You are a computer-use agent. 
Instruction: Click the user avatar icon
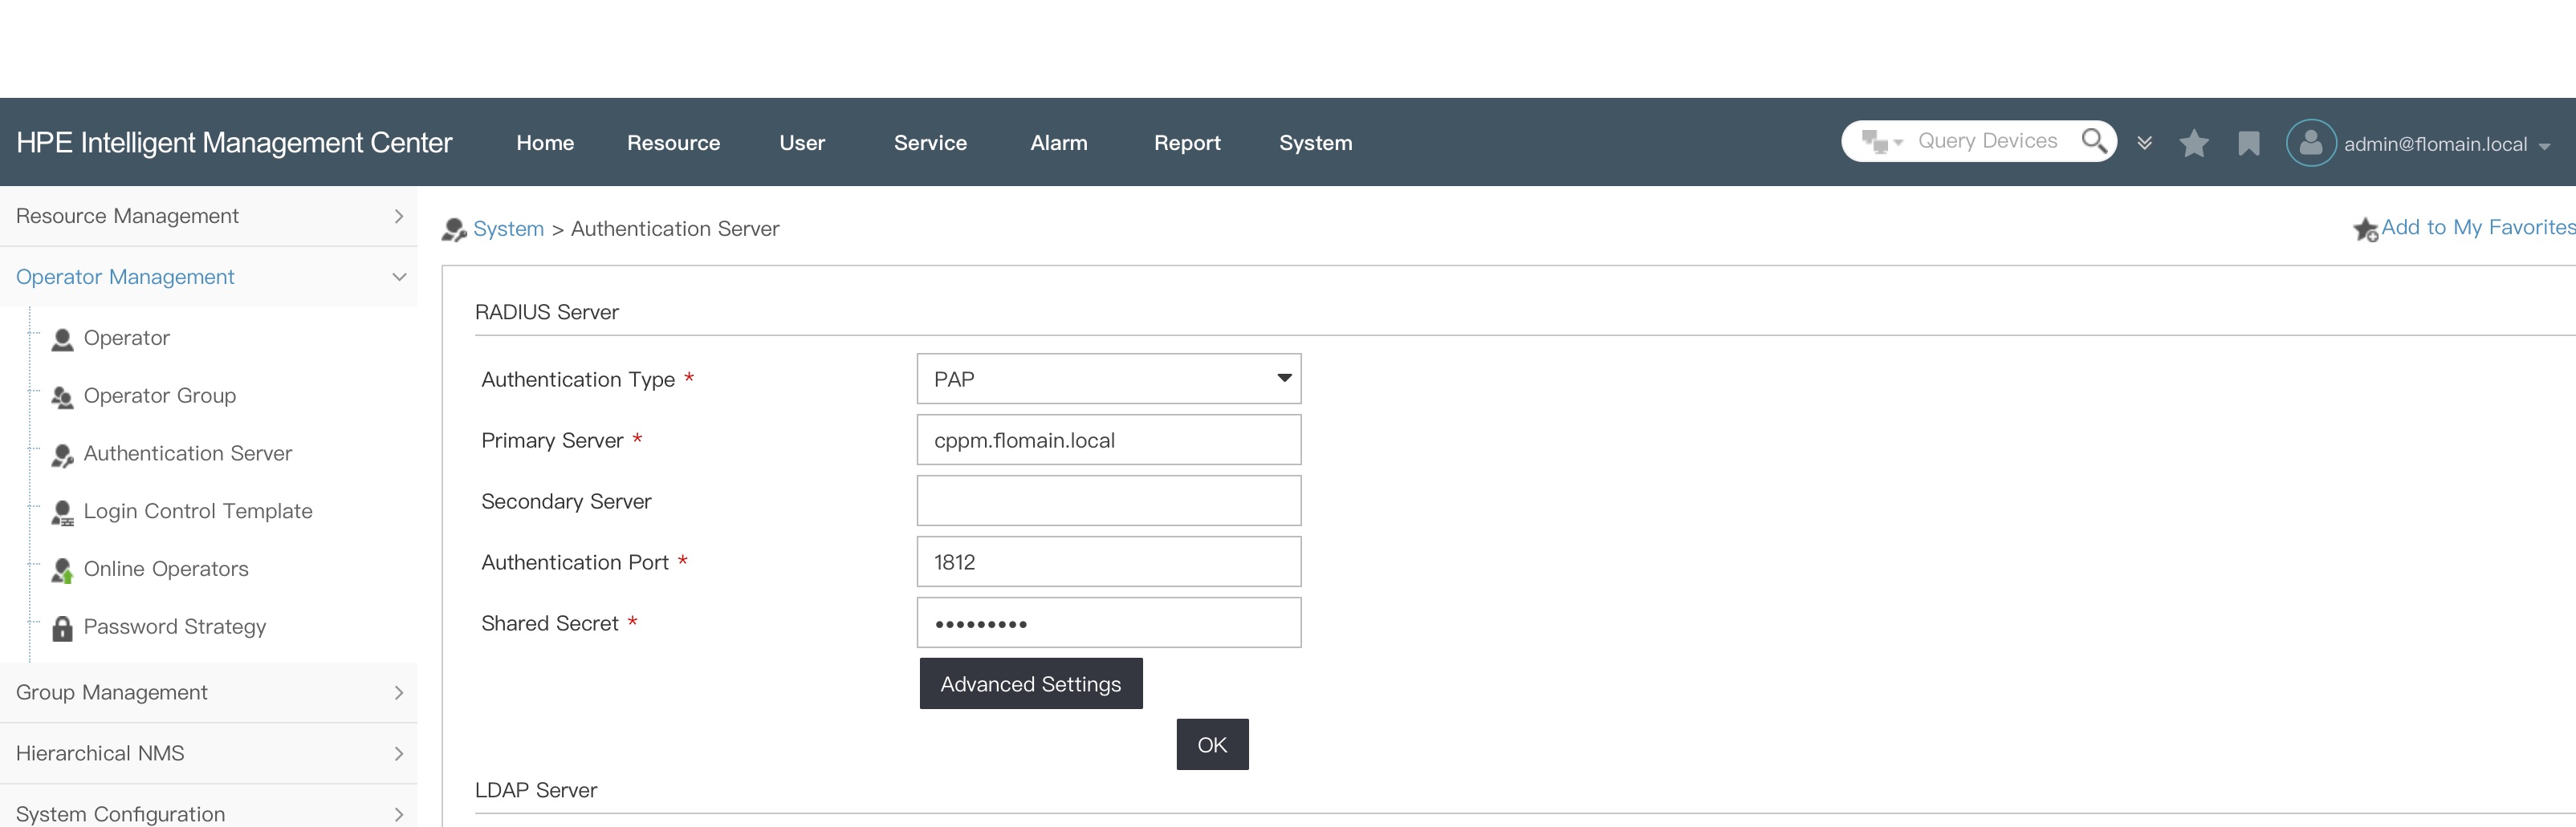coord(2310,143)
